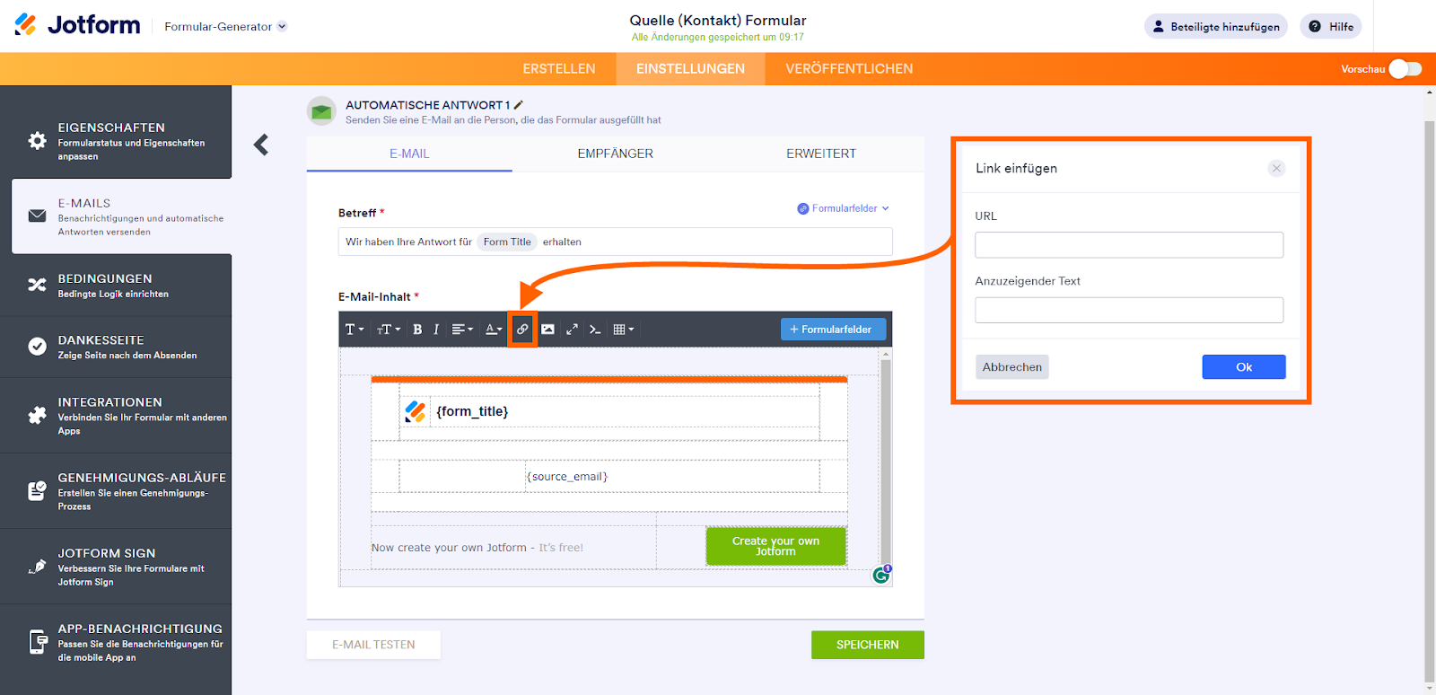Viewport: 1436px width, 695px height.
Task: Open the Hilfe help button
Action: click(1331, 27)
